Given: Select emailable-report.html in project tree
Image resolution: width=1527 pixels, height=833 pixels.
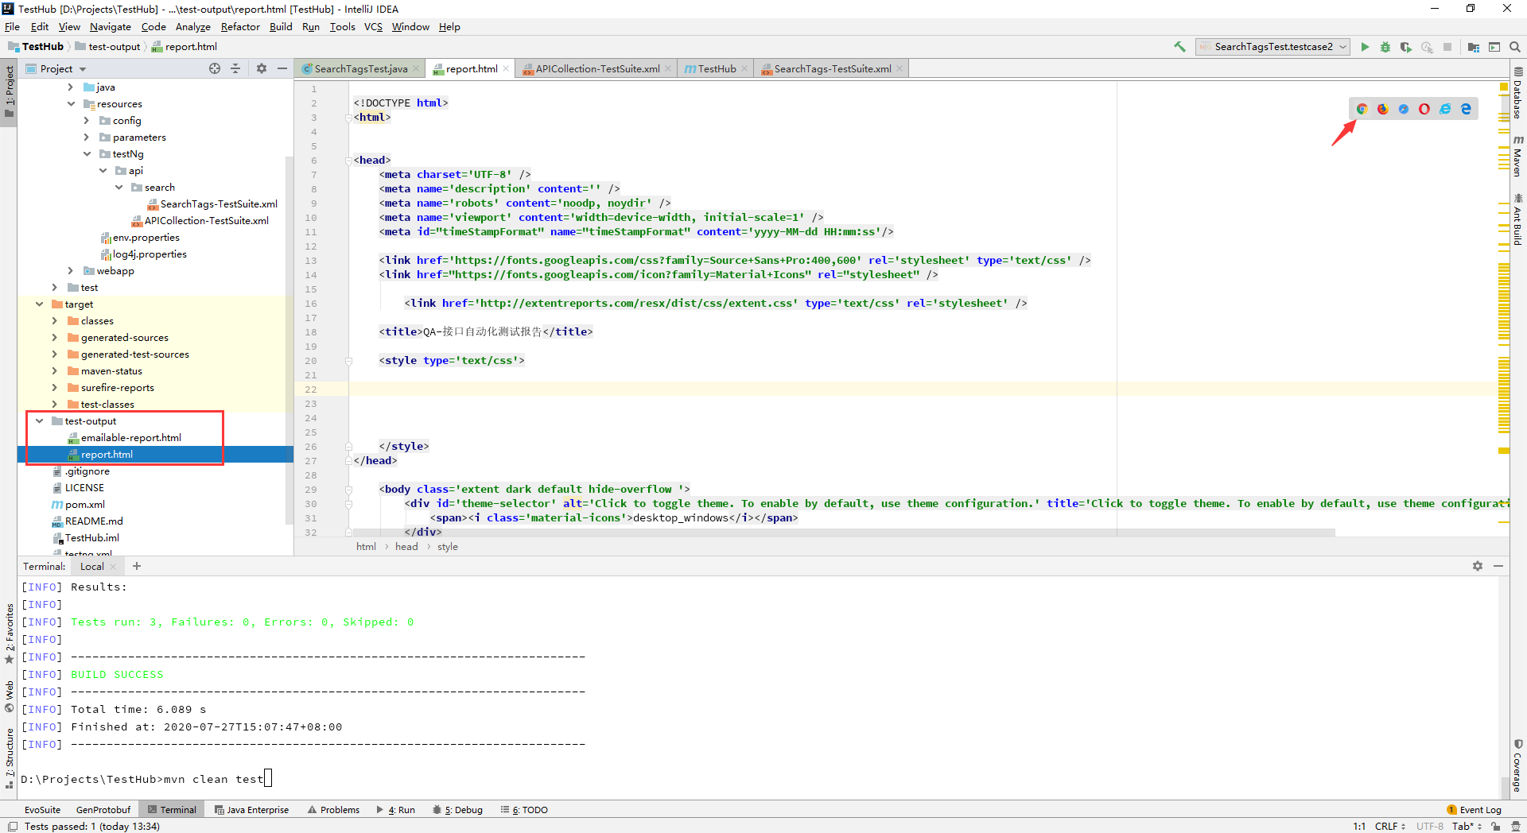Looking at the screenshot, I should (130, 438).
